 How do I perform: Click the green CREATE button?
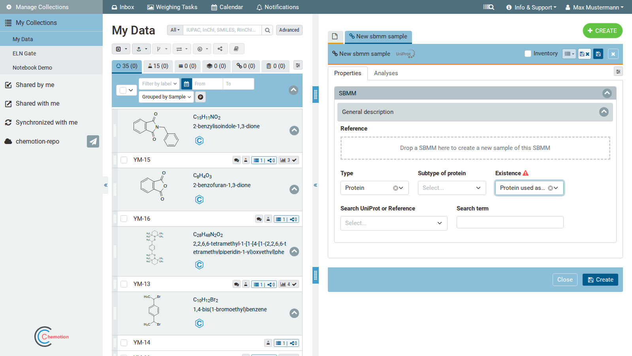(x=602, y=31)
